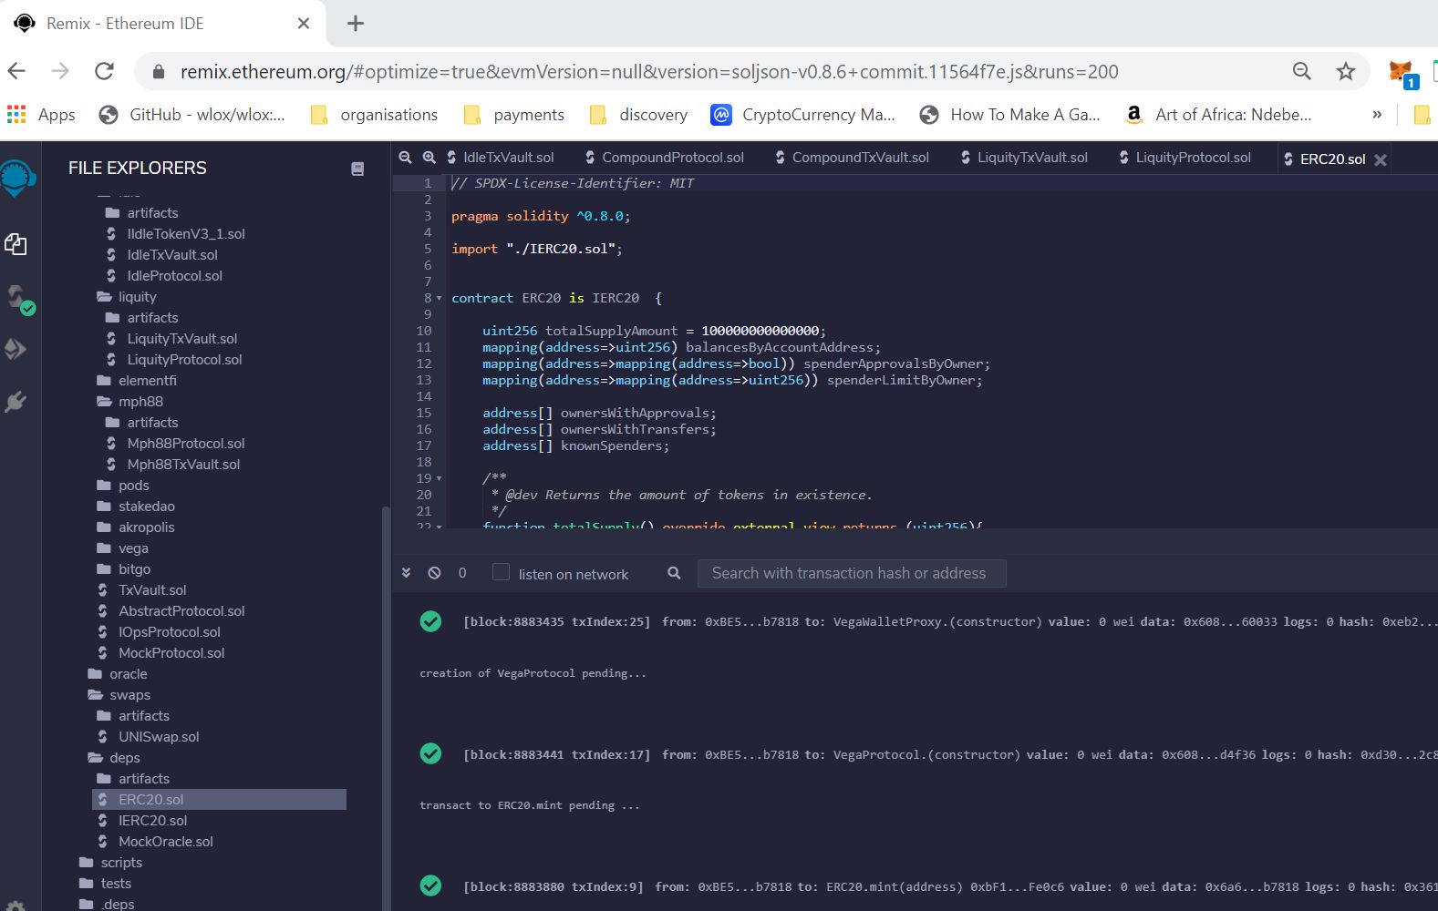Click success checkmark of VegaWalletProxy transaction
1438x911 pixels.
pyautogui.click(x=430, y=621)
